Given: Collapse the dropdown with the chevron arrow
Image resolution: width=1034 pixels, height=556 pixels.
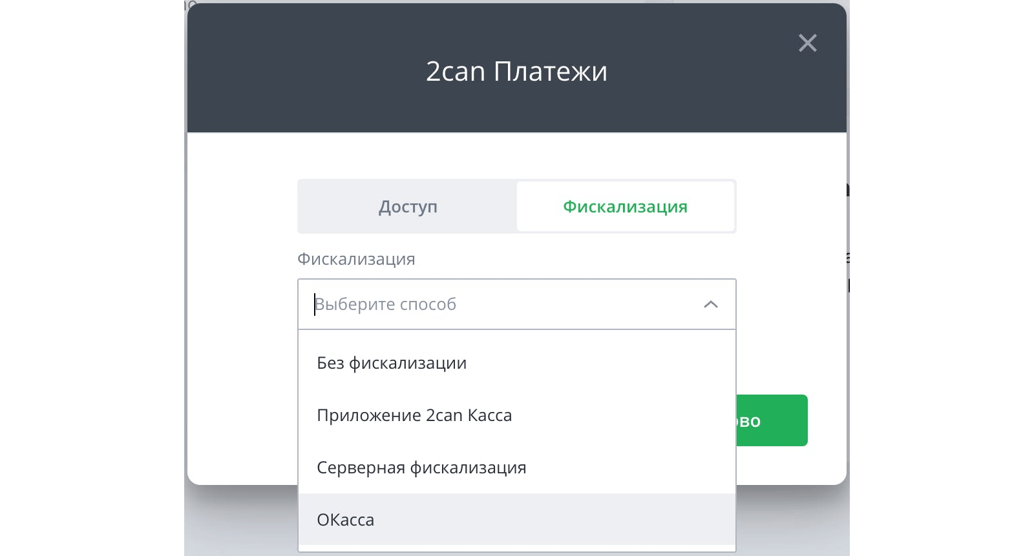Looking at the screenshot, I should tap(710, 304).
